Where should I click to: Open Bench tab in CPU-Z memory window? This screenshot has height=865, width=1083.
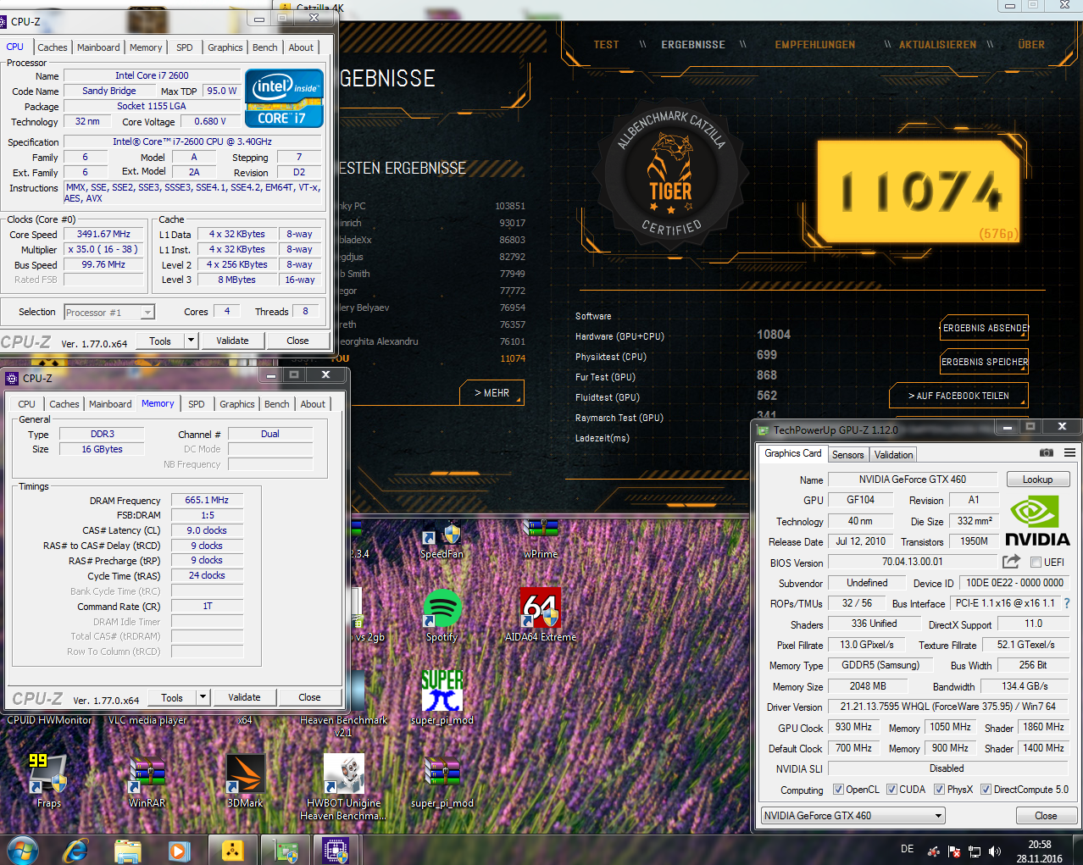tap(276, 404)
